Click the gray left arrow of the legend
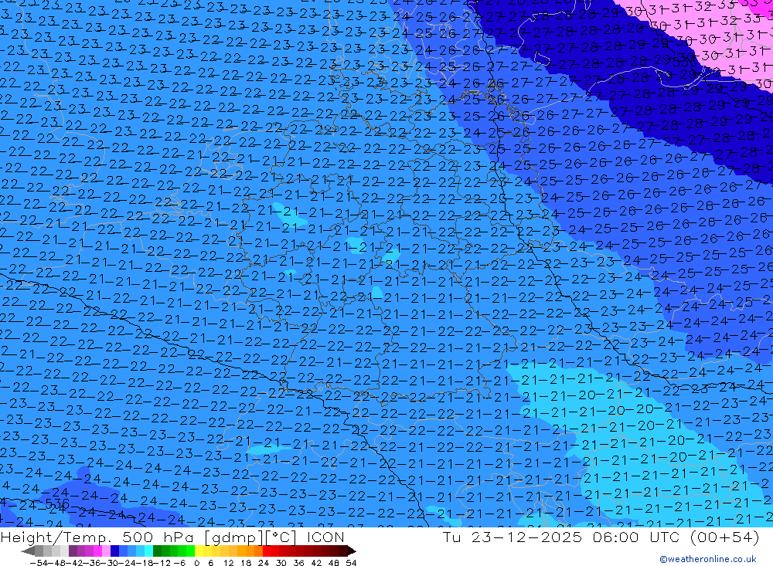 [28, 551]
